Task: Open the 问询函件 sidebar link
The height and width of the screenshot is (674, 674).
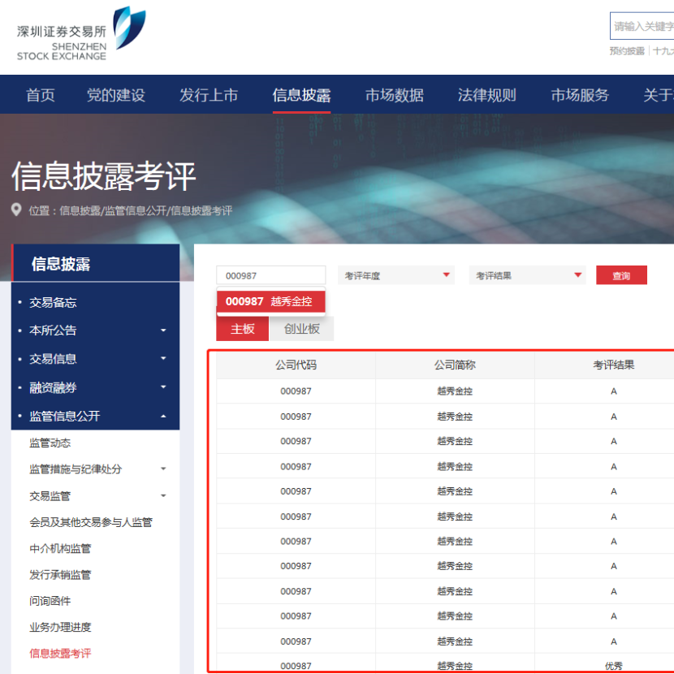Action: tap(50, 601)
